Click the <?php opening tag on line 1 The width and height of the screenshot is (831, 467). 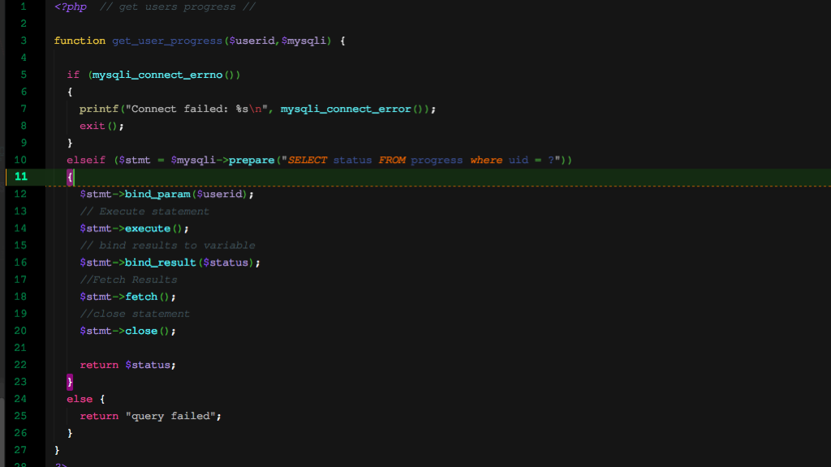pyautogui.click(x=70, y=6)
